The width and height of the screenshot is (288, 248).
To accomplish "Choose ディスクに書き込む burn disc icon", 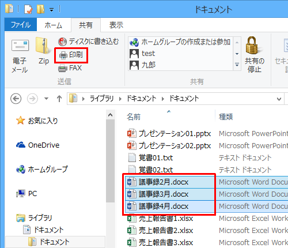I will (x=63, y=42).
